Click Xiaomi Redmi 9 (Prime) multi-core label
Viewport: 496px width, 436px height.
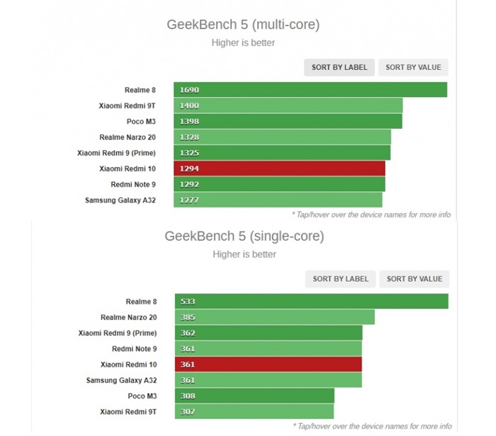[x=116, y=152]
